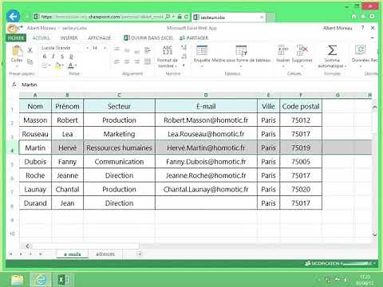Increase decimal places in Nombre group
383x287 pixels.
[184, 48]
